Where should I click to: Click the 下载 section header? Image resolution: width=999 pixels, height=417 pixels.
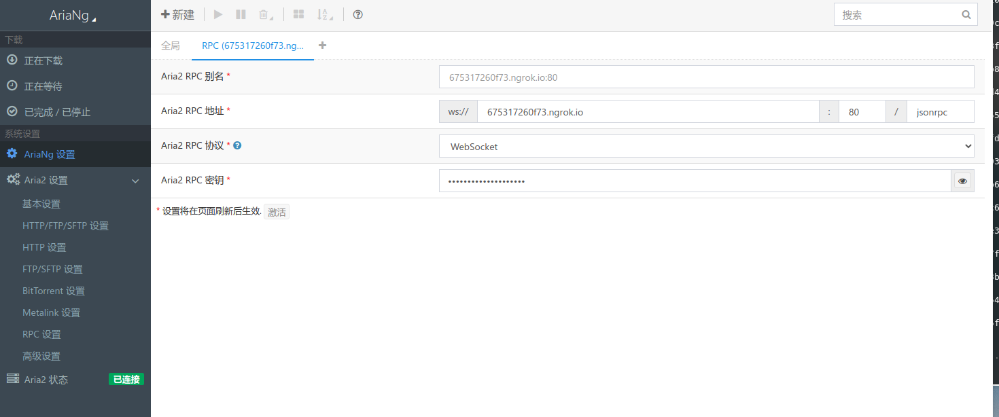[14, 39]
